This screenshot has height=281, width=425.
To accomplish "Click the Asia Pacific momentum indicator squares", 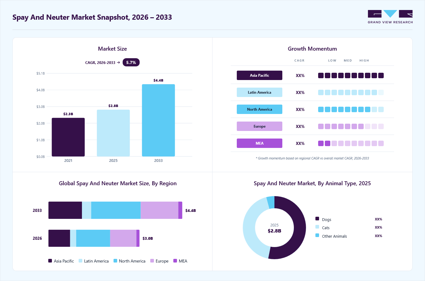I will (351, 75).
